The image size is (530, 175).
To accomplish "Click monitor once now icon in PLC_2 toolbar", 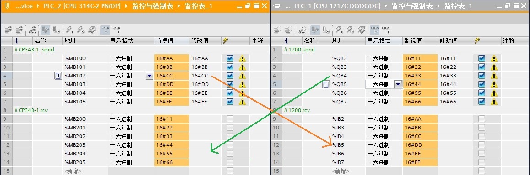I will pos(116,30).
